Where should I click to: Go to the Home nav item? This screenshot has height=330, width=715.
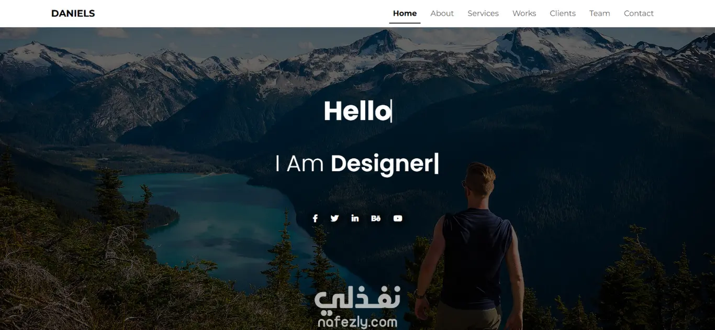405,14
